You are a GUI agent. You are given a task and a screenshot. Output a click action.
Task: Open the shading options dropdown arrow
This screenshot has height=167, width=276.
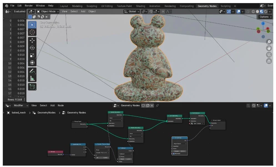pyautogui.click(x=270, y=12)
